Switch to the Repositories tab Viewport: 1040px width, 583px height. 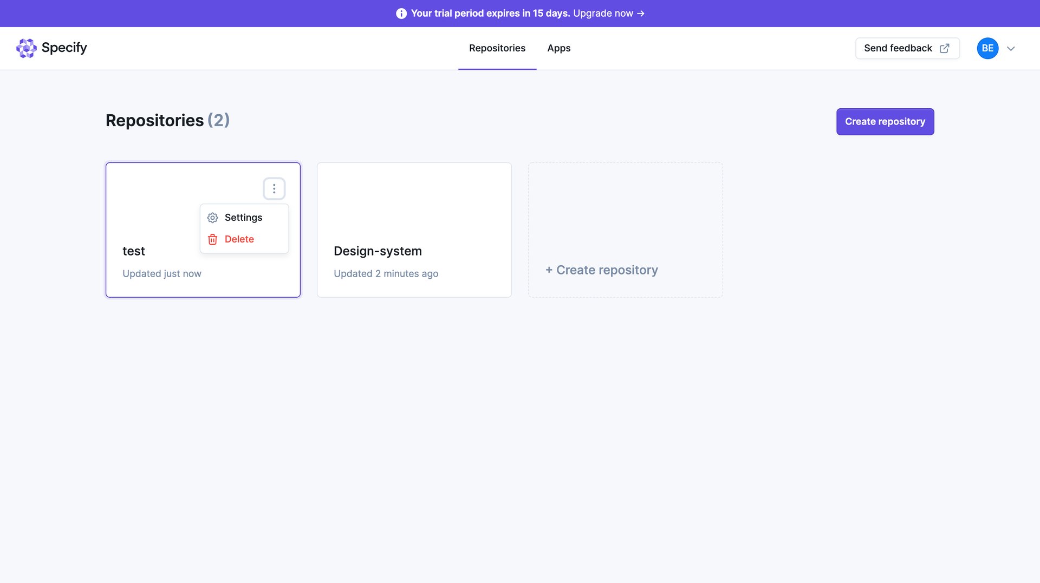(497, 48)
